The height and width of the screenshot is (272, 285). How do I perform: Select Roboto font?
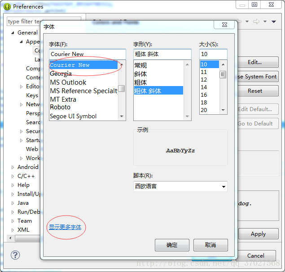pos(84,107)
